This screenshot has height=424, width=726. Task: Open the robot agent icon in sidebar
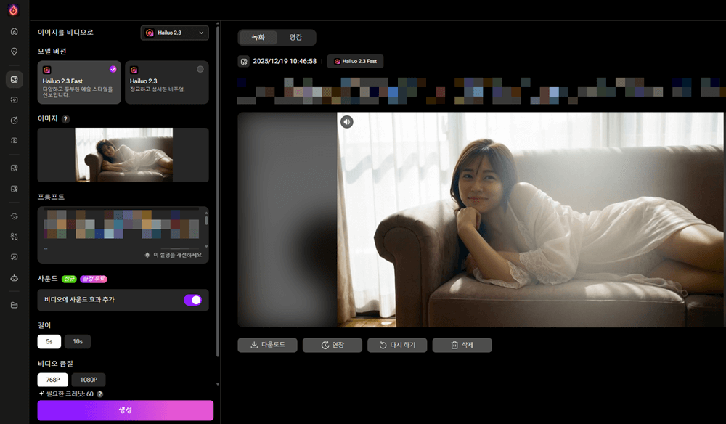14,277
